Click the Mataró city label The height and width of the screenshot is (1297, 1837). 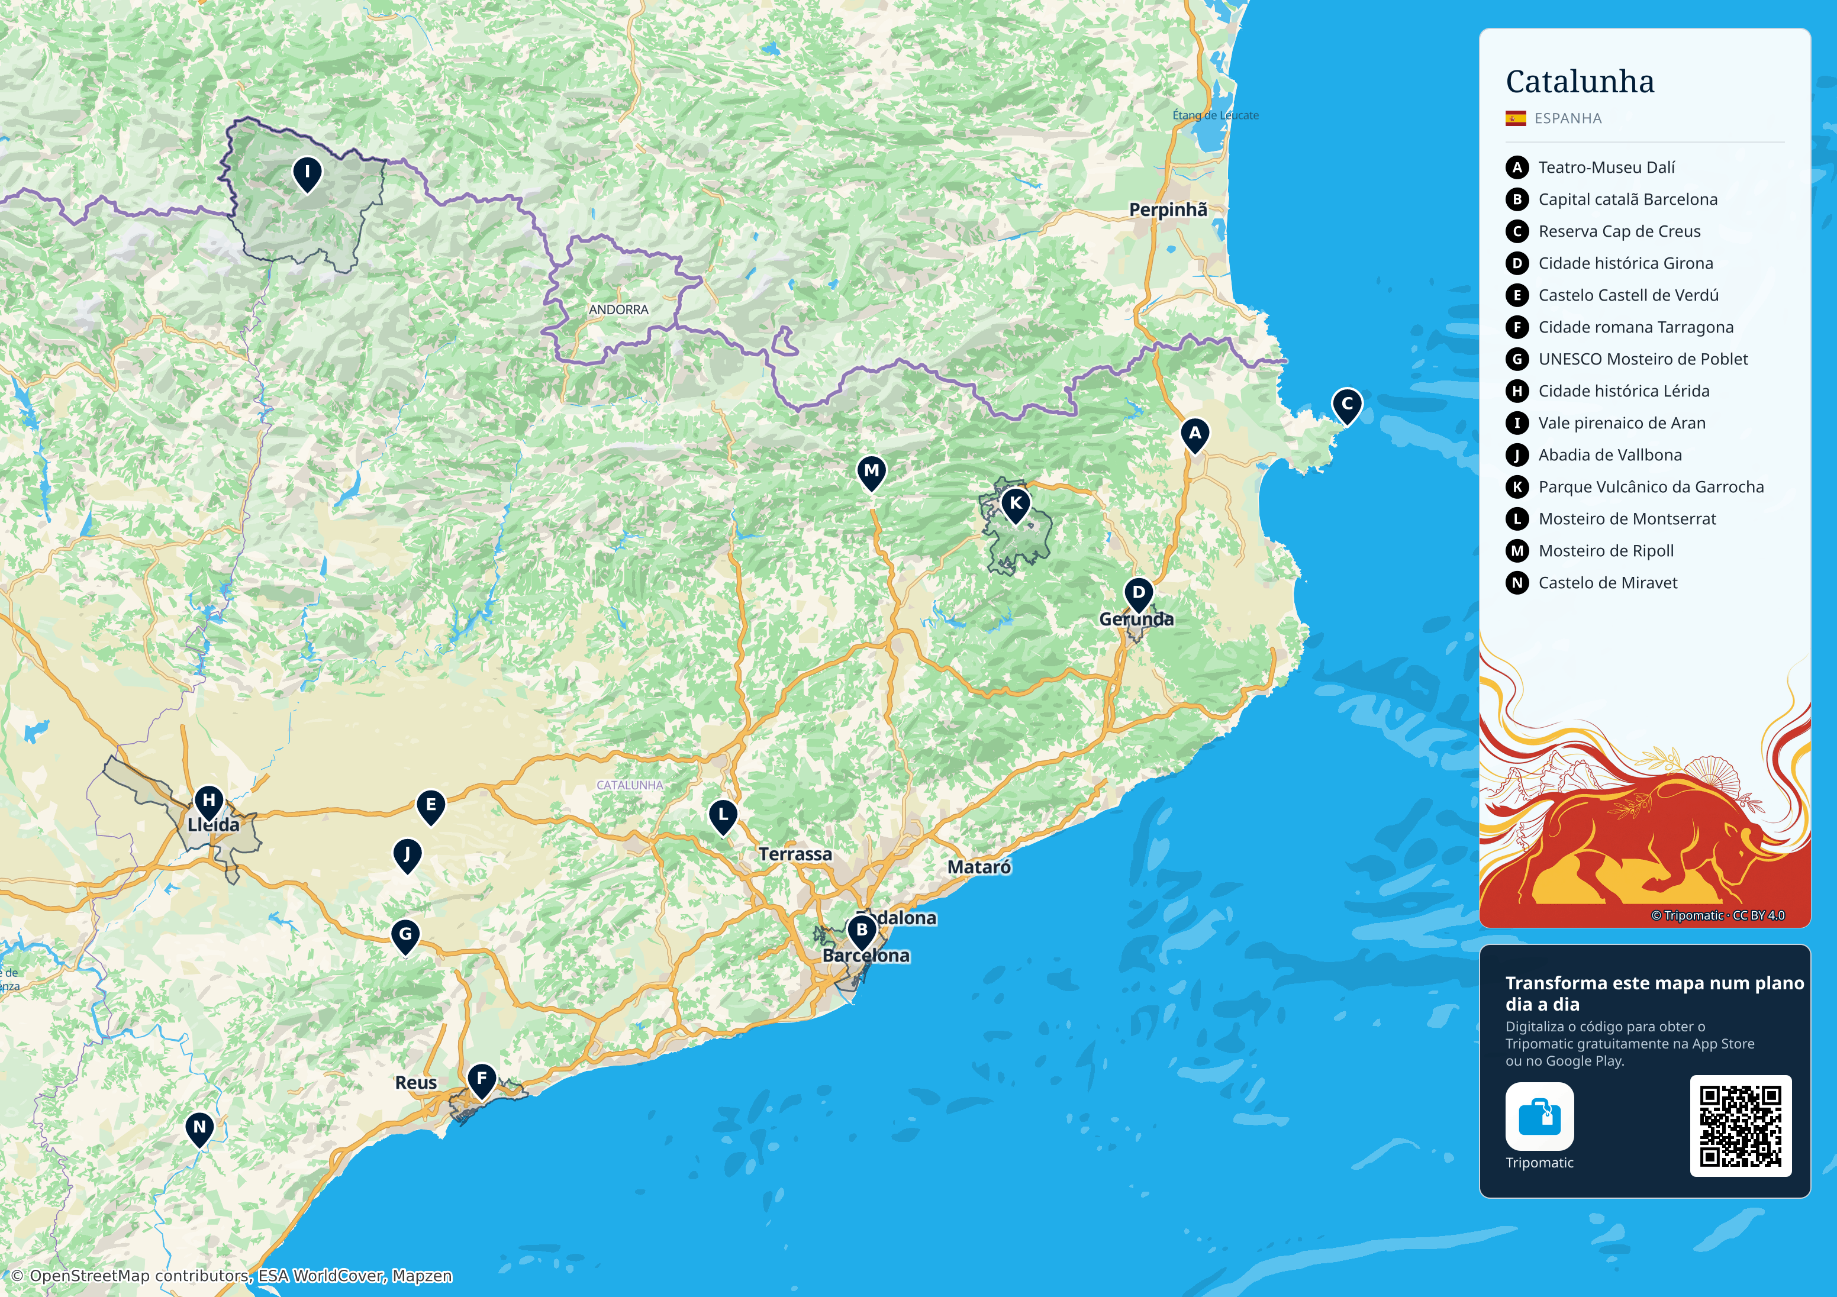(x=979, y=867)
